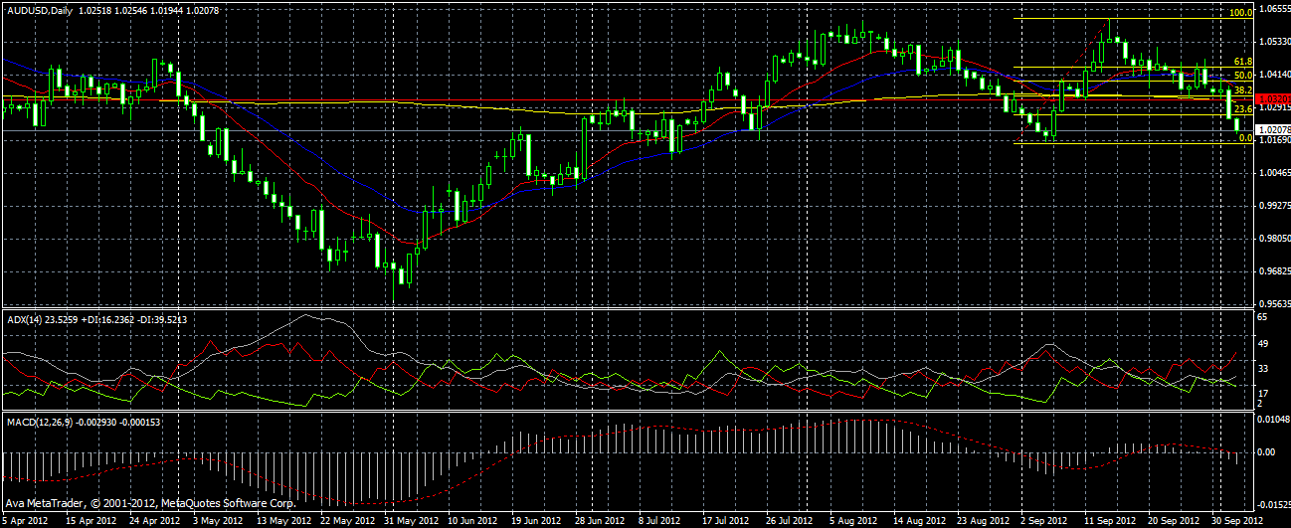
Task: Click the Fibonacci 61.8 level label
Action: 1241,62
